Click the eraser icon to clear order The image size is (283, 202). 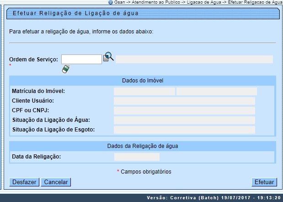[66, 69]
